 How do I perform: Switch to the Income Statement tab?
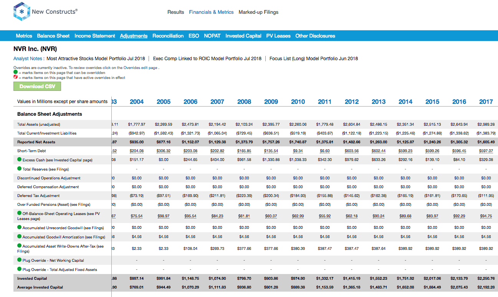(95, 36)
